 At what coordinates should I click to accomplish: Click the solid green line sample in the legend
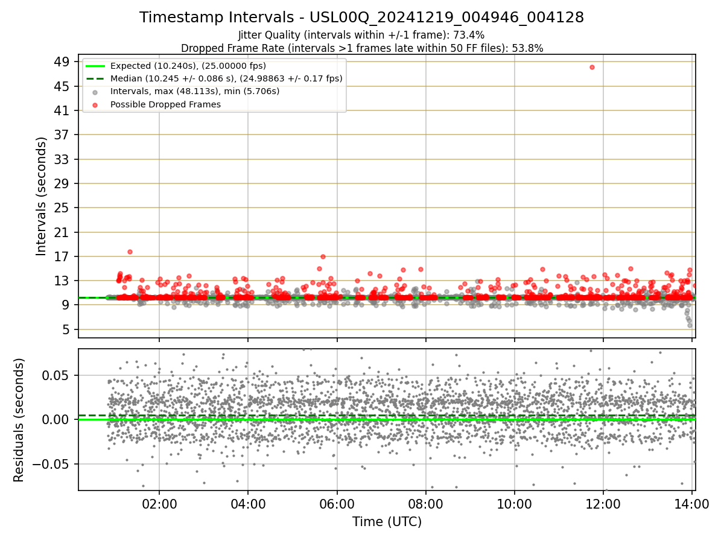(96, 66)
